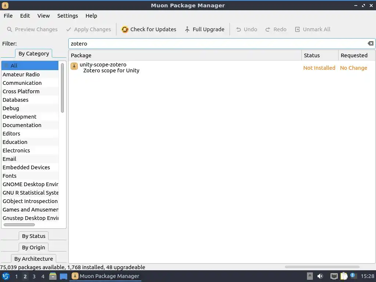Viewport: 376px width, 282px height.
Task: Click the Unmark All icon
Action: (297, 29)
